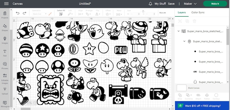Select the Text tool

(5, 53)
